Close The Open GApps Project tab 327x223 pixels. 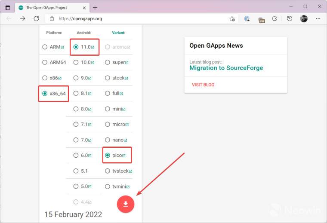coord(84,8)
